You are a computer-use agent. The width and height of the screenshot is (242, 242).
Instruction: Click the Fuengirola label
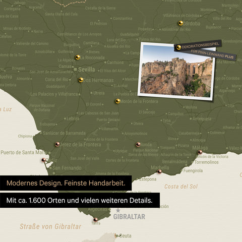click(193, 171)
